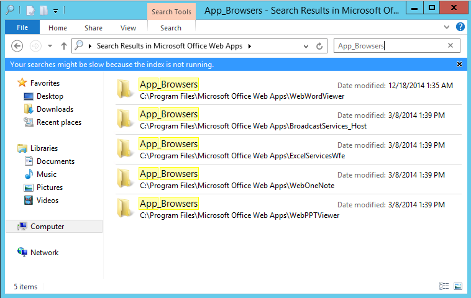Open the Music library
471x298 pixels.
pyautogui.click(x=47, y=174)
